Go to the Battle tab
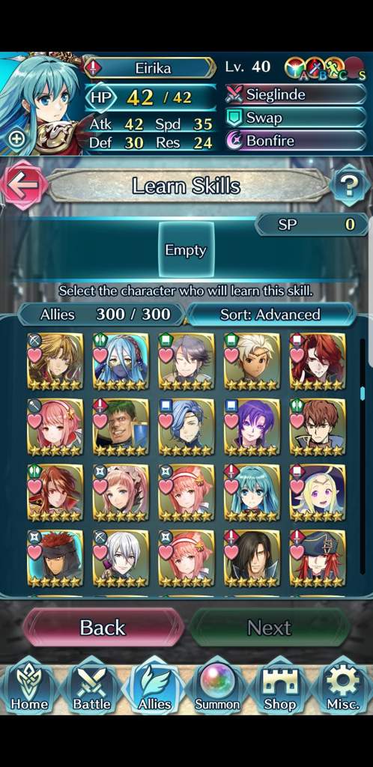This screenshot has height=767, width=373. point(92,689)
